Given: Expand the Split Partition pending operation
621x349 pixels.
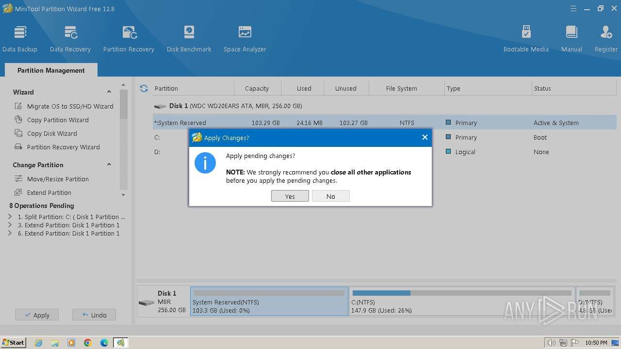Looking at the screenshot, I should tap(10, 217).
